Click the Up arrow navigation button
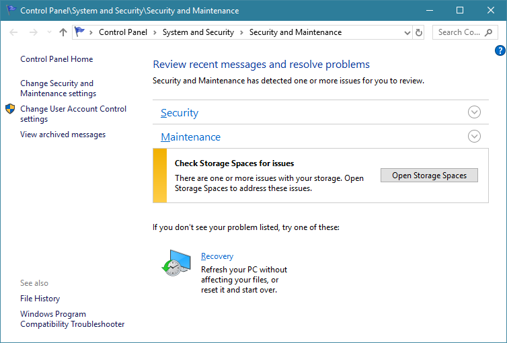 pyautogui.click(x=63, y=32)
